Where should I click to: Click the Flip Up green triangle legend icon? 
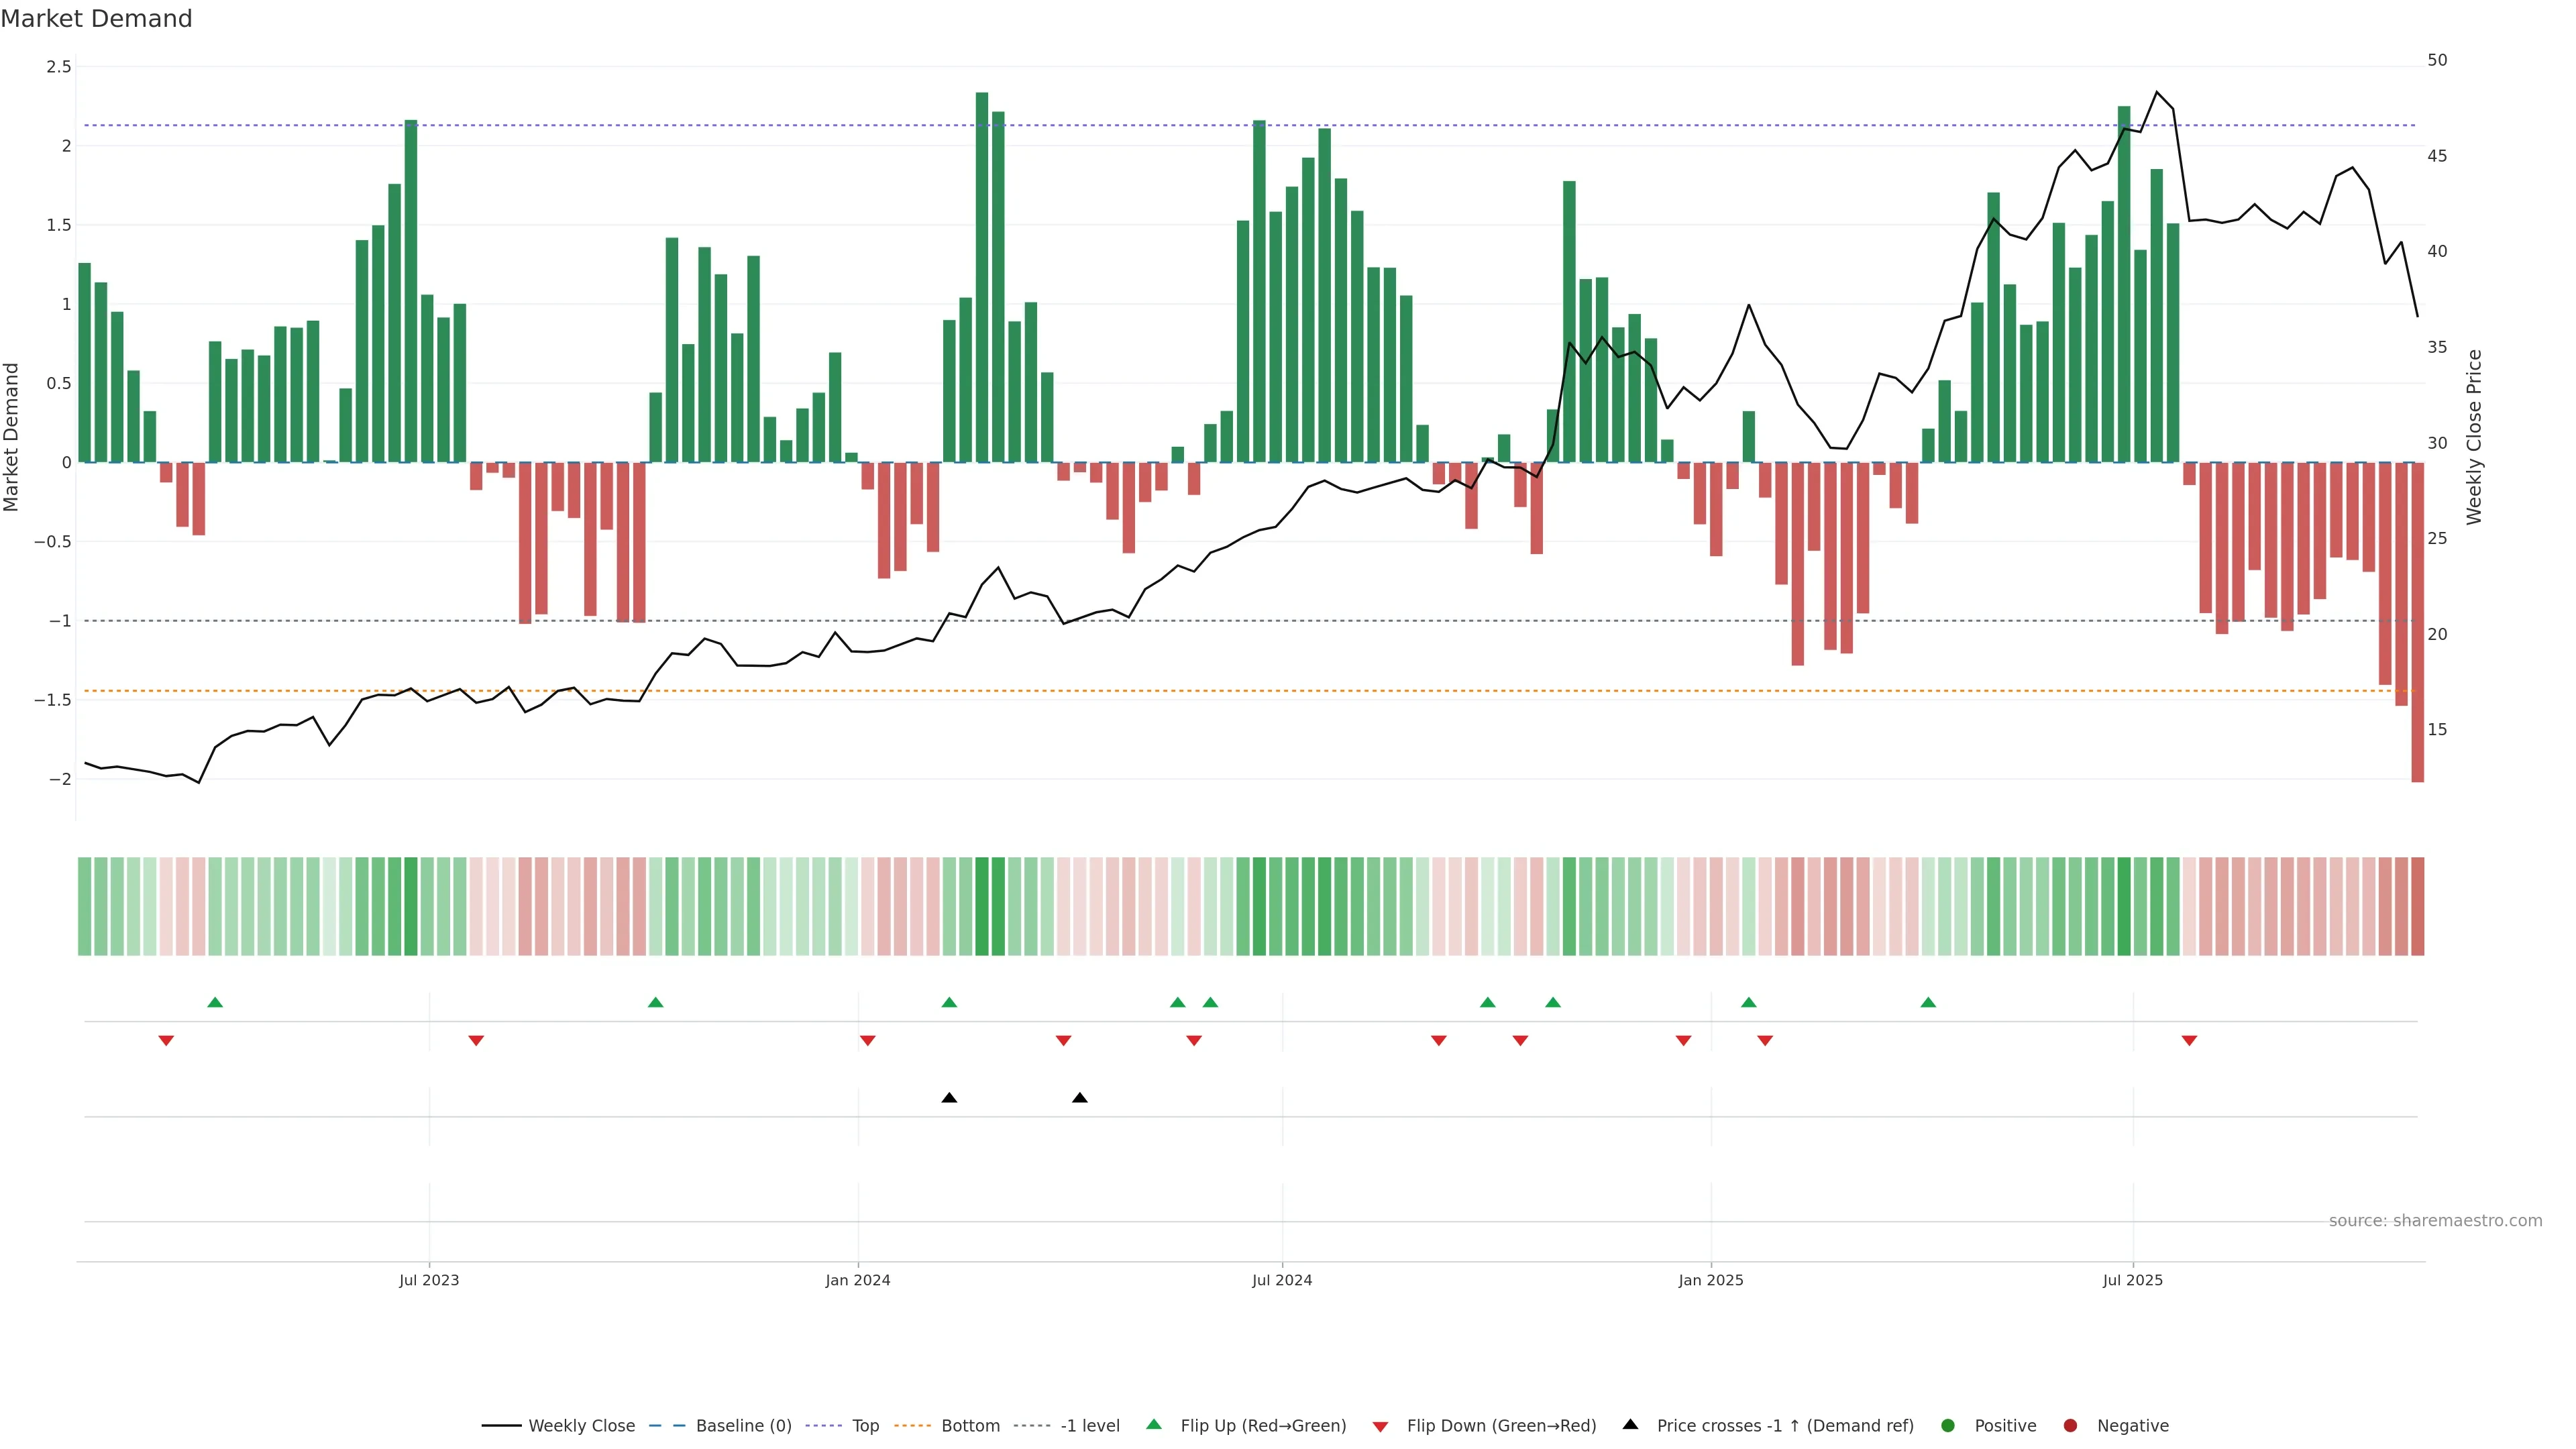pyautogui.click(x=1154, y=1425)
